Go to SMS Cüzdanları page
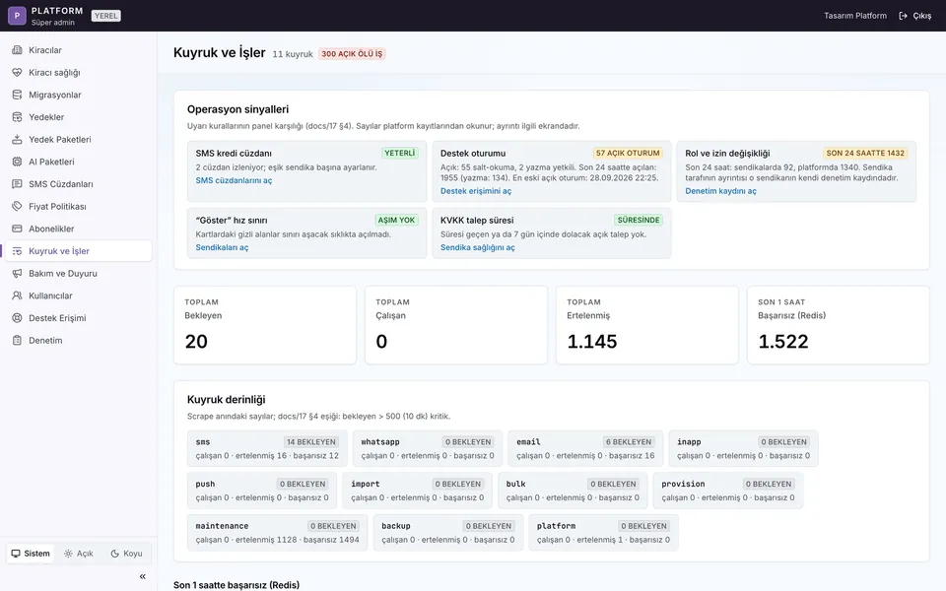This screenshot has height=591, width=946. (79, 184)
